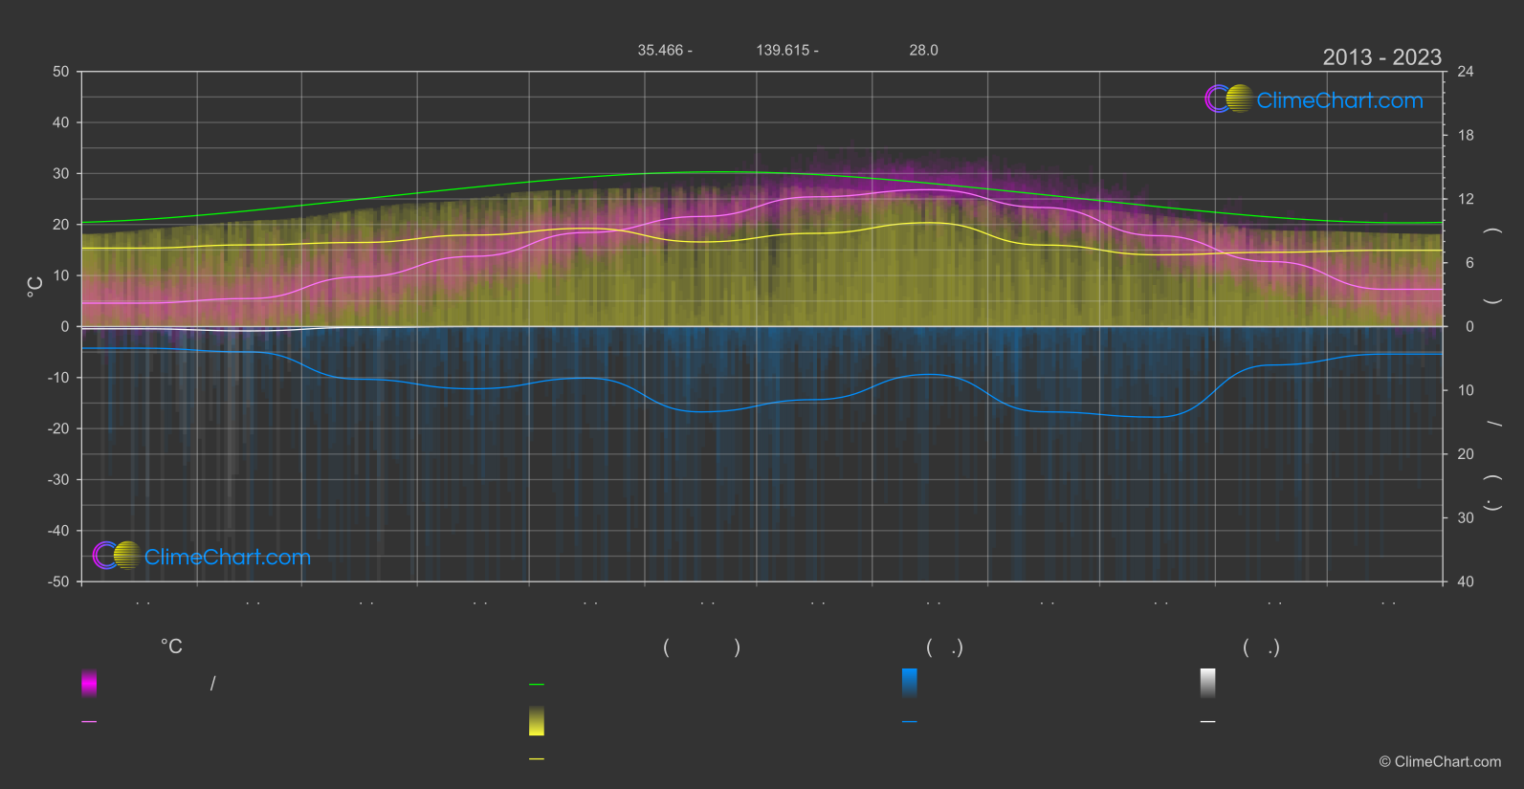The width and height of the screenshot is (1524, 789).
Task: Click the green line legend marker
Action: (x=537, y=685)
